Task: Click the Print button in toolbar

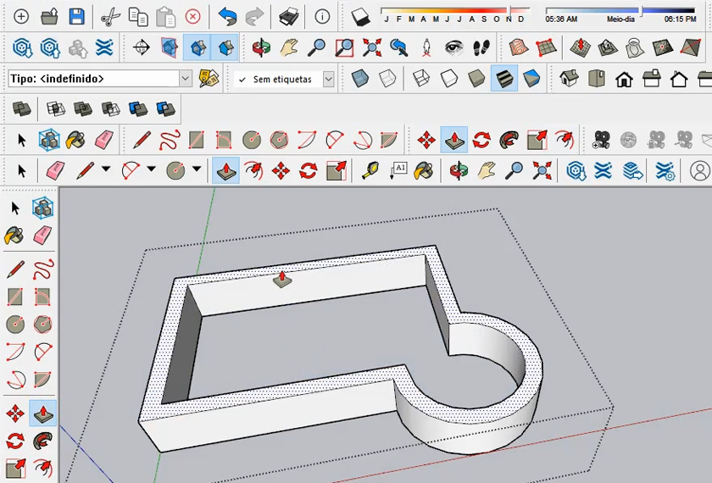Action: tap(289, 16)
